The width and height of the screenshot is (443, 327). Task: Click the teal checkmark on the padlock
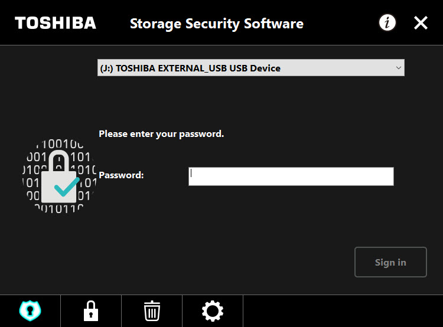[67, 187]
